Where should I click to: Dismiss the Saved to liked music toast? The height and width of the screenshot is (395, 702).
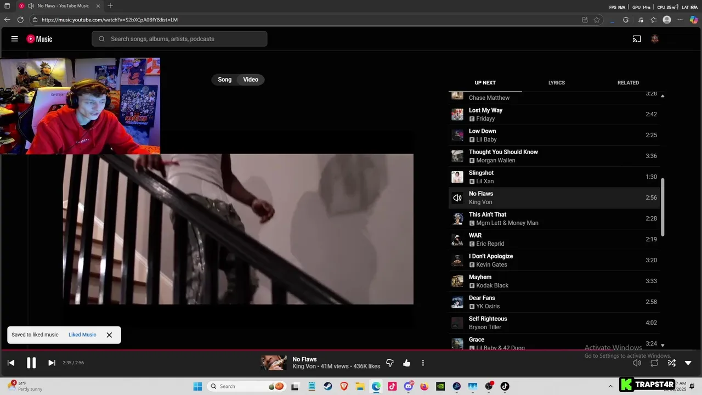tap(109, 335)
